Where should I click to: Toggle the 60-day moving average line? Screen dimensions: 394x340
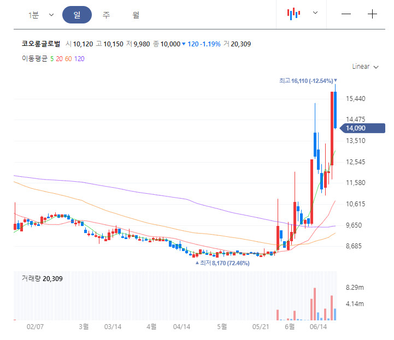pyautogui.click(x=68, y=59)
